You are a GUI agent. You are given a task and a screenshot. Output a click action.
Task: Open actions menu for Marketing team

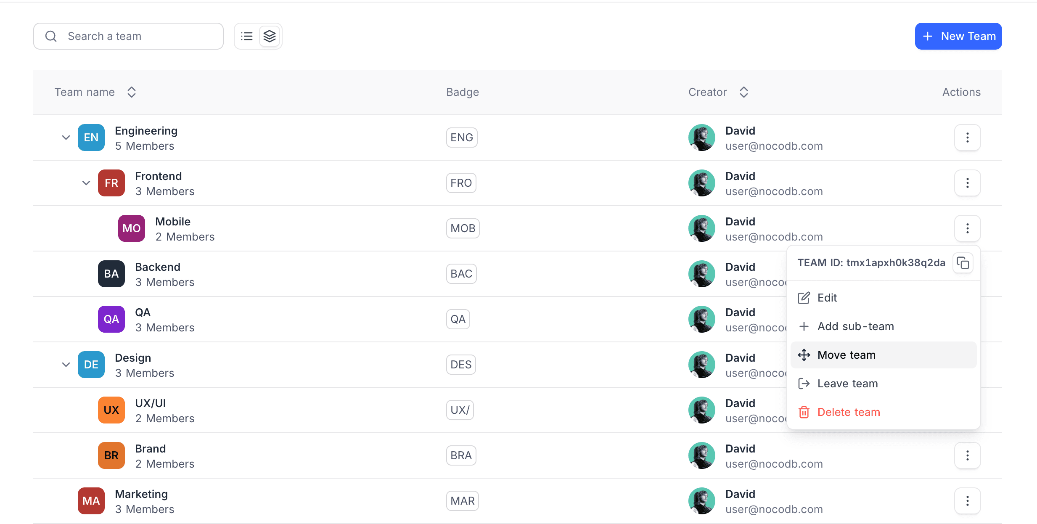967,501
